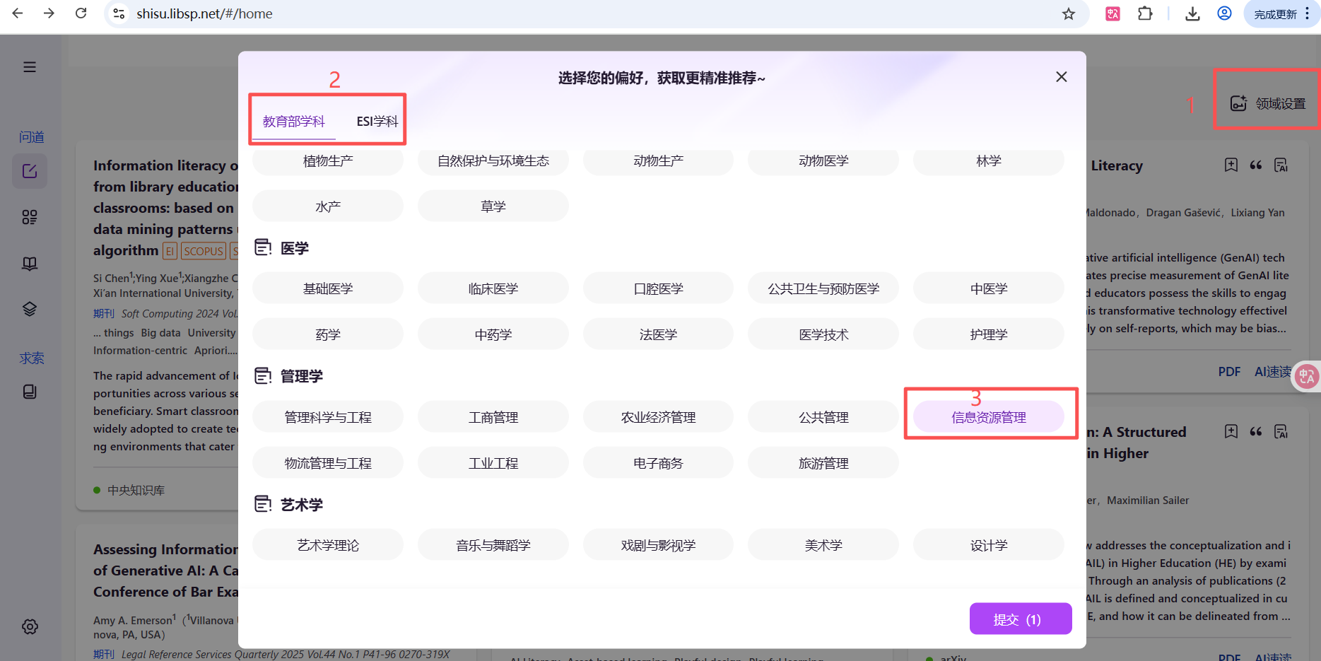Bookmark this page with the star icon

point(1068,14)
